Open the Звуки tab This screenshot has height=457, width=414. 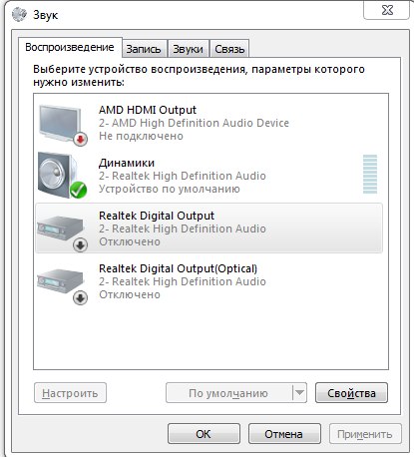coord(188,49)
